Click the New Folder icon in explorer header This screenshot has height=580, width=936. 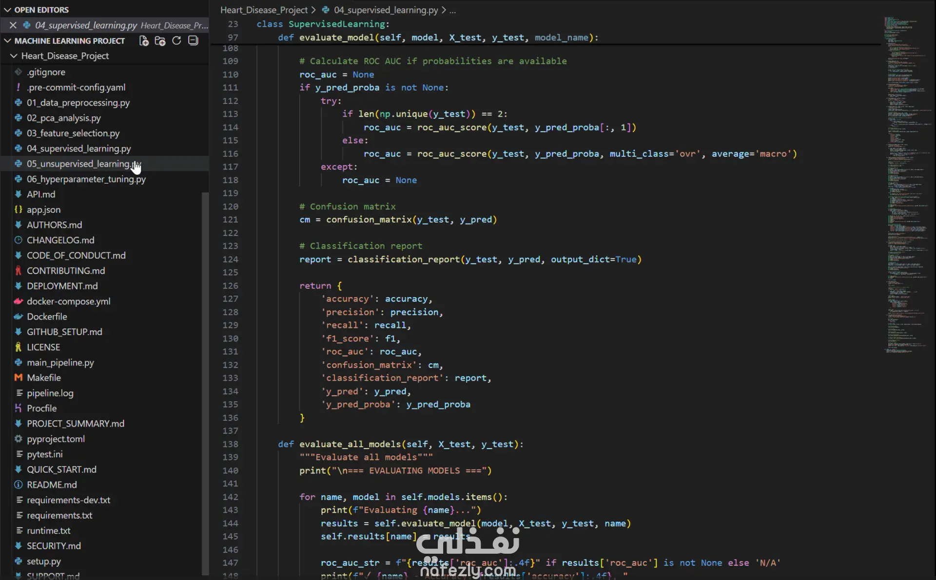(x=160, y=41)
